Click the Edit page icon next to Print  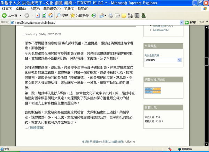coord(117,15)
